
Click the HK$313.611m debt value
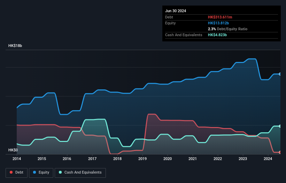pos(220,17)
